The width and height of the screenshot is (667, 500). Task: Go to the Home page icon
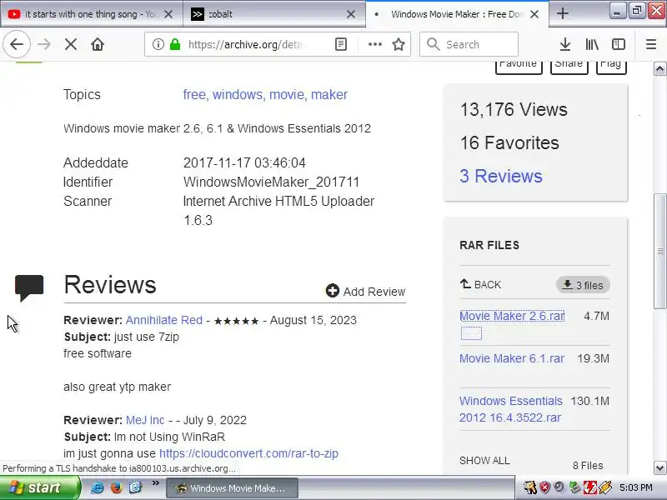[x=98, y=44]
